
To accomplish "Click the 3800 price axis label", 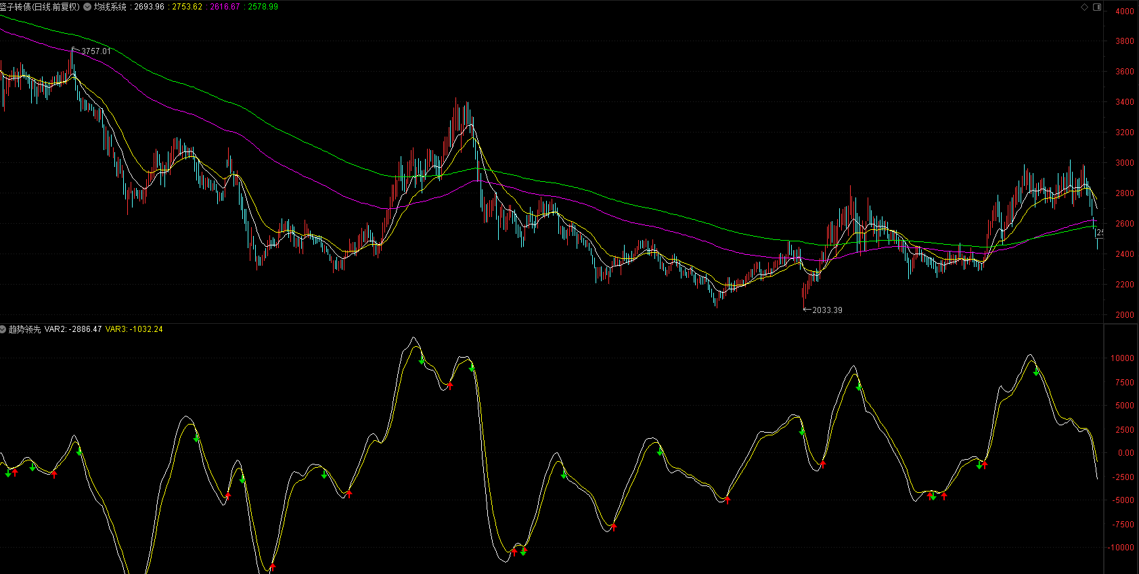I will click(x=1125, y=41).
